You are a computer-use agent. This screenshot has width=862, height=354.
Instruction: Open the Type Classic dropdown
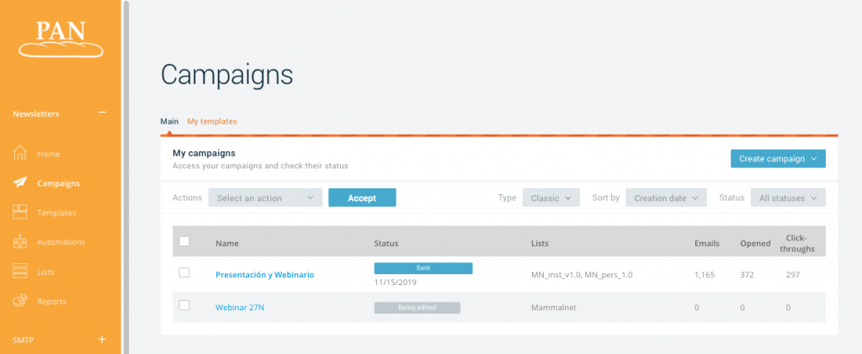tap(551, 198)
